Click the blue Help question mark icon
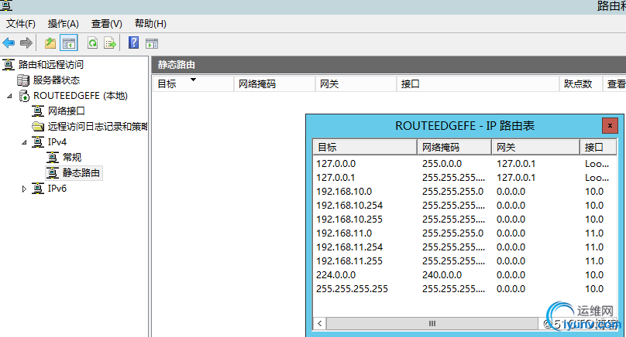 pyautogui.click(x=134, y=43)
